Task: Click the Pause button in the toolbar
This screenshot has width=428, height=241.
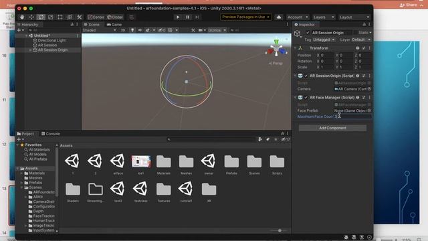Action: tap(187, 17)
